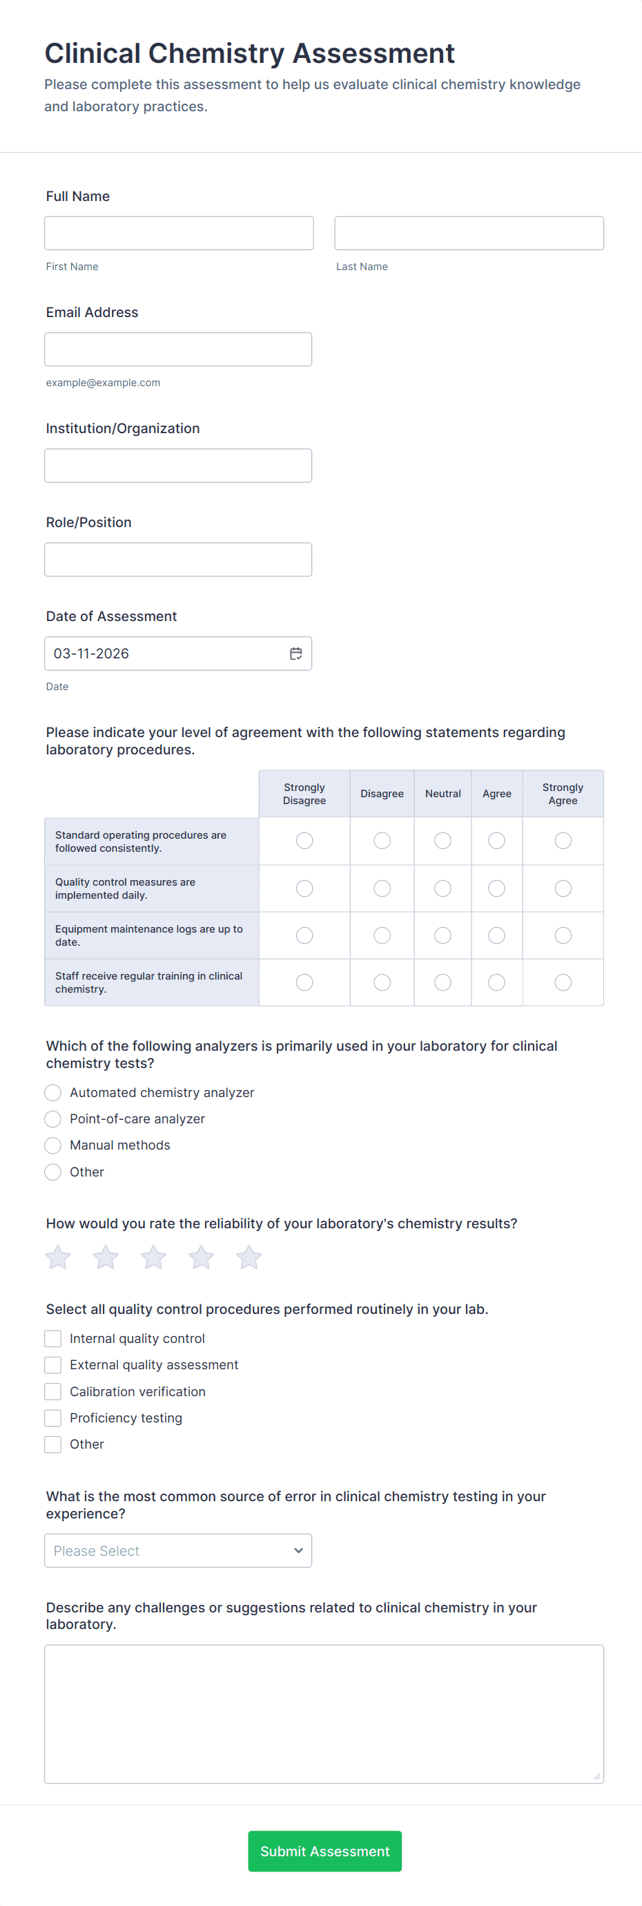This screenshot has width=642, height=1906.
Task: Select Strongly Agree for standard operating procedures
Action: (563, 841)
